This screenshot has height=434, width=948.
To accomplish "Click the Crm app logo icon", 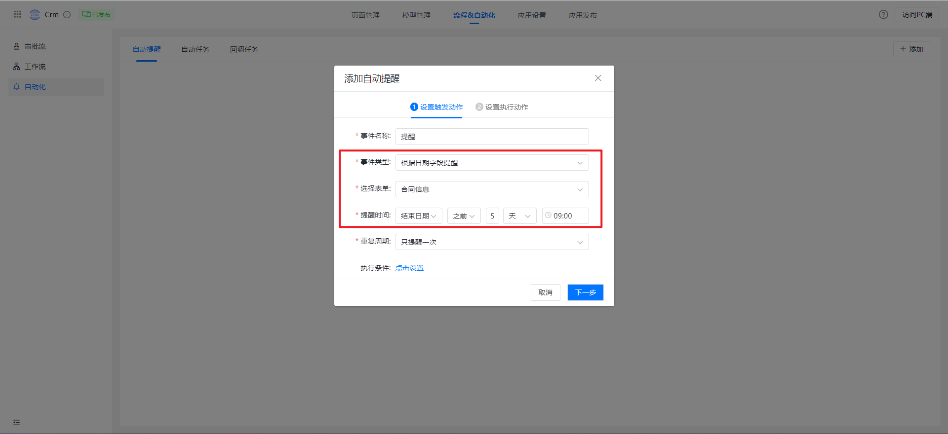I will pos(35,14).
